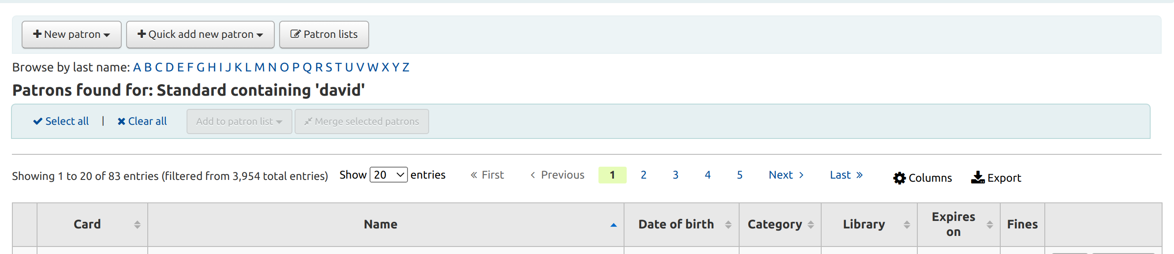Browse last names starting with D
This screenshot has width=1174, height=254.
pyautogui.click(x=169, y=67)
